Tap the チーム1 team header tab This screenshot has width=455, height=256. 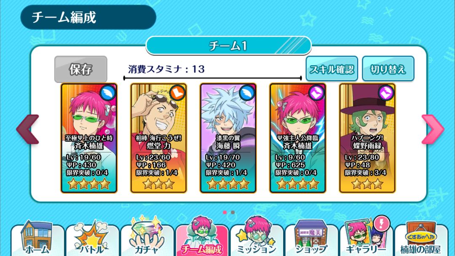pos(228,45)
